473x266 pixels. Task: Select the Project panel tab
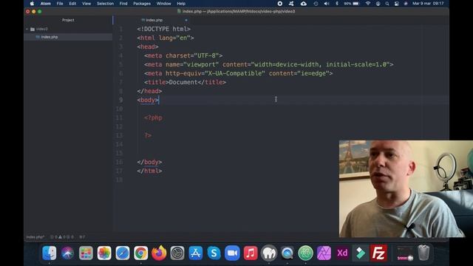tap(68, 20)
